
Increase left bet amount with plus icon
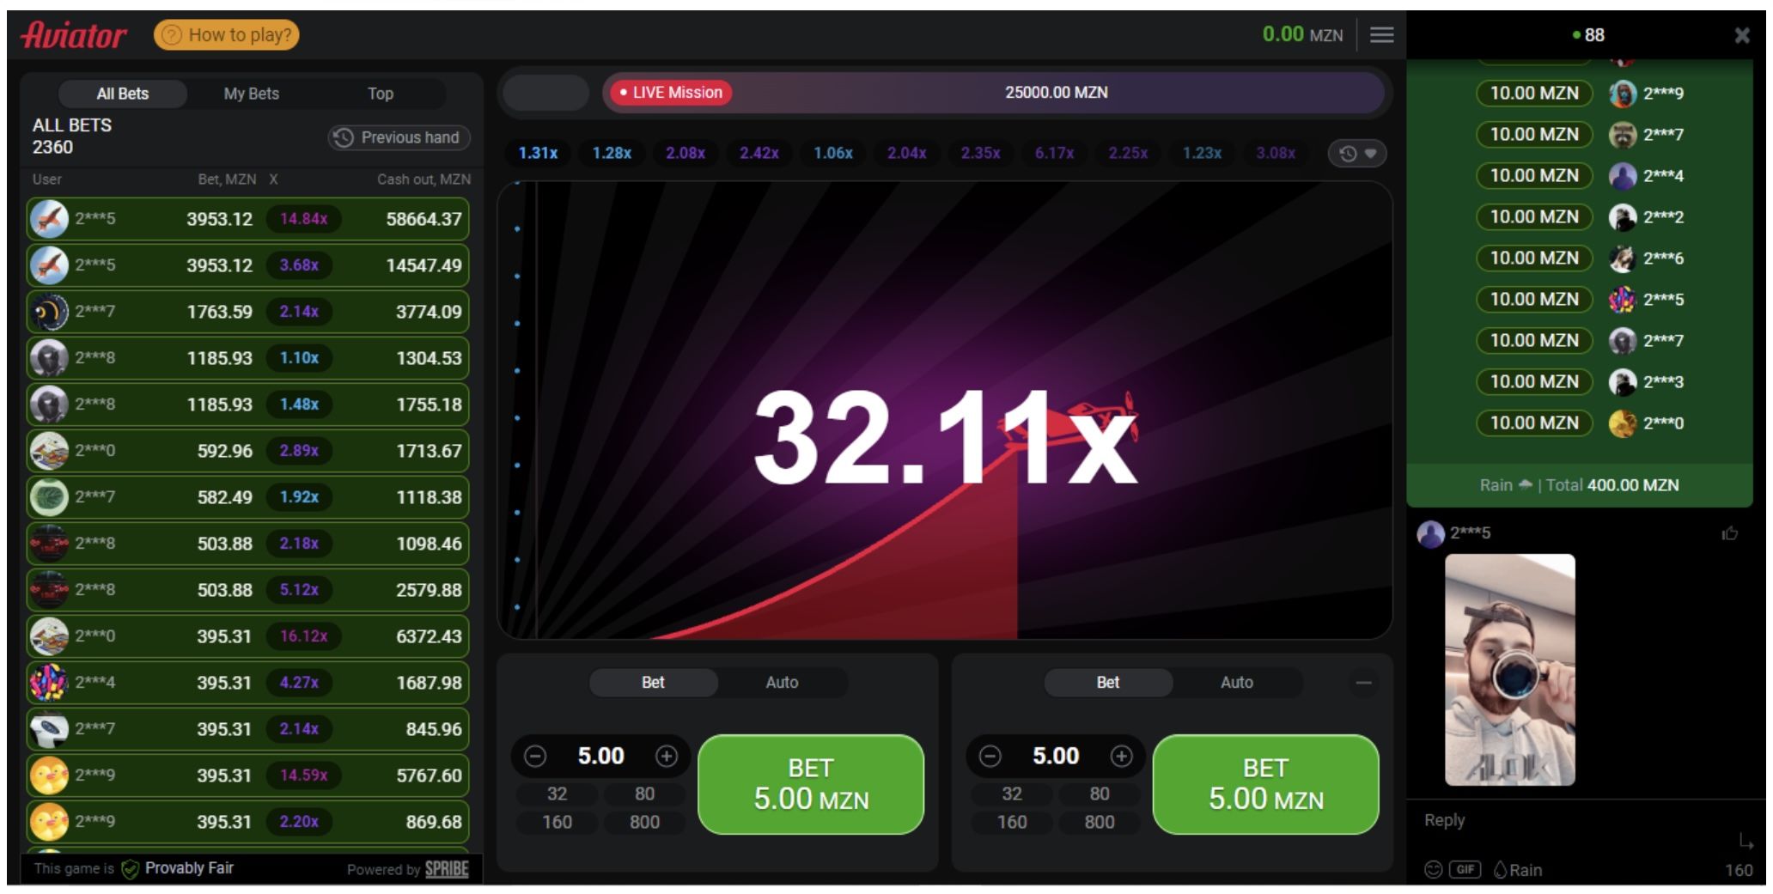[667, 756]
